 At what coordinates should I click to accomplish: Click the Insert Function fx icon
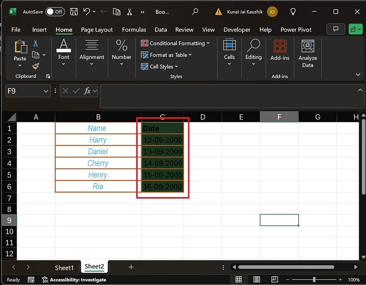(x=87, y=91)
